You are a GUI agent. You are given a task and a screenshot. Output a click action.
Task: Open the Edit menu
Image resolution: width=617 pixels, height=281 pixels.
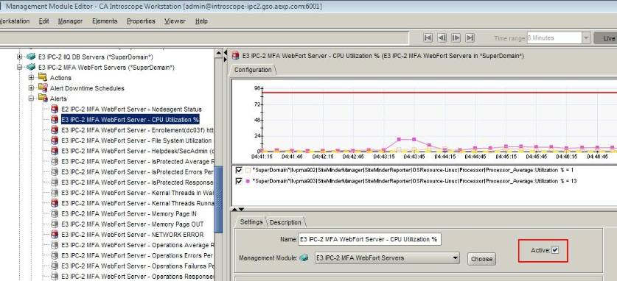43,21
